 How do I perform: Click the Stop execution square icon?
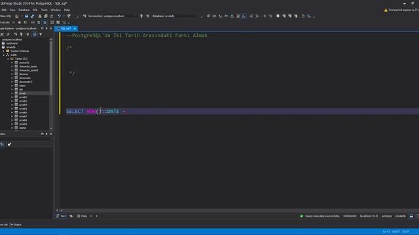pyautogui.click(x=20, y=22)
